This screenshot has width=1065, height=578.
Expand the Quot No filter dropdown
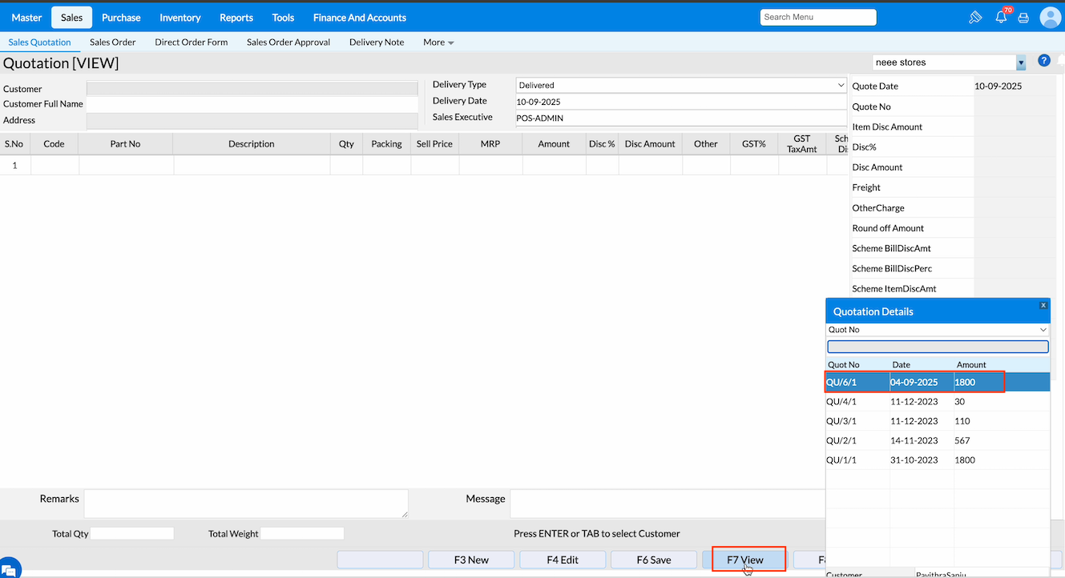(938, 330)
